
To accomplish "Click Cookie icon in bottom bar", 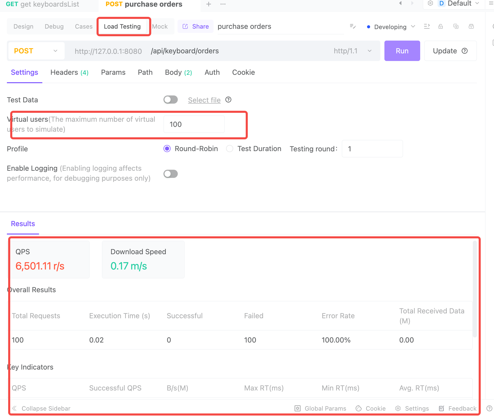I will (359, 408).
